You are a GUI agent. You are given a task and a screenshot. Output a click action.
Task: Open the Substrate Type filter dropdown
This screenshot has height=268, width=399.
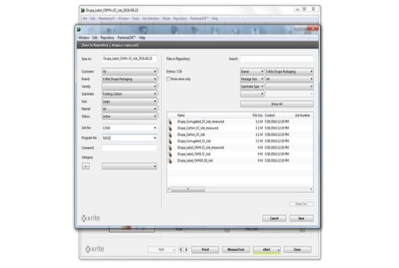pyautogui.click(x=252, y=87)
